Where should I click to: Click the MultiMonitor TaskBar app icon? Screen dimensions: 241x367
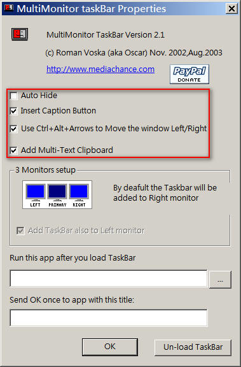pyautogui.click(x=20, y=34)
